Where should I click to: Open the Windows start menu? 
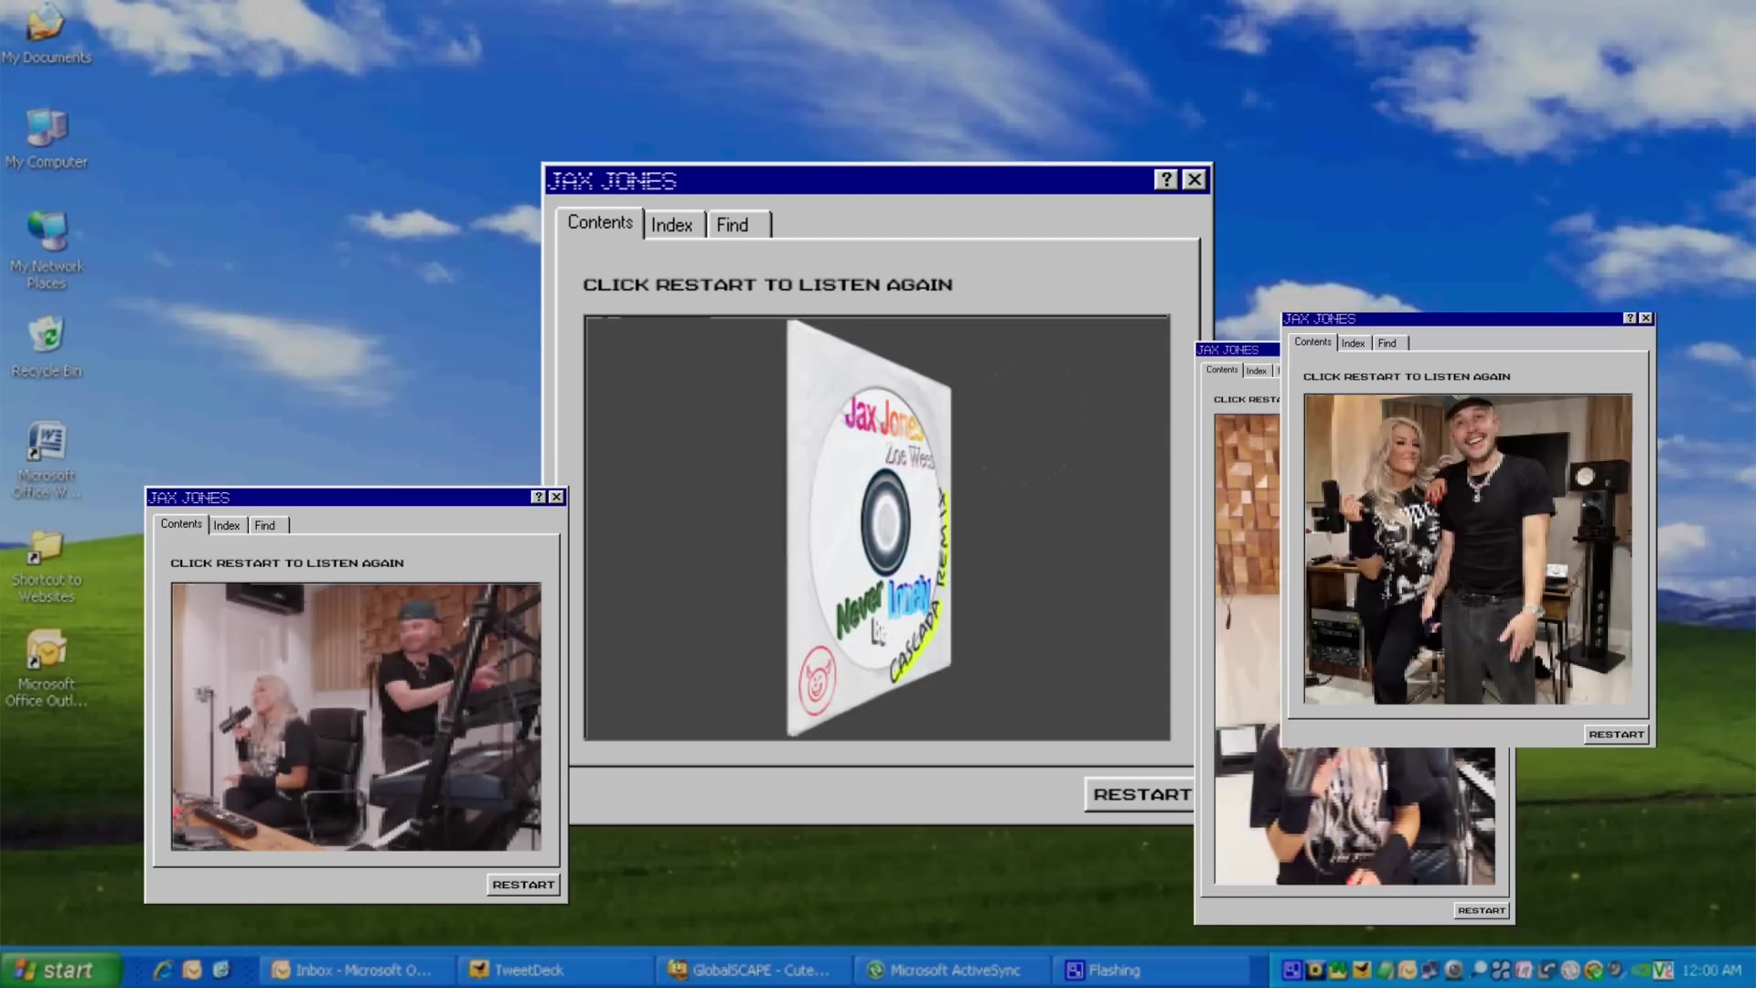(60, 970)
